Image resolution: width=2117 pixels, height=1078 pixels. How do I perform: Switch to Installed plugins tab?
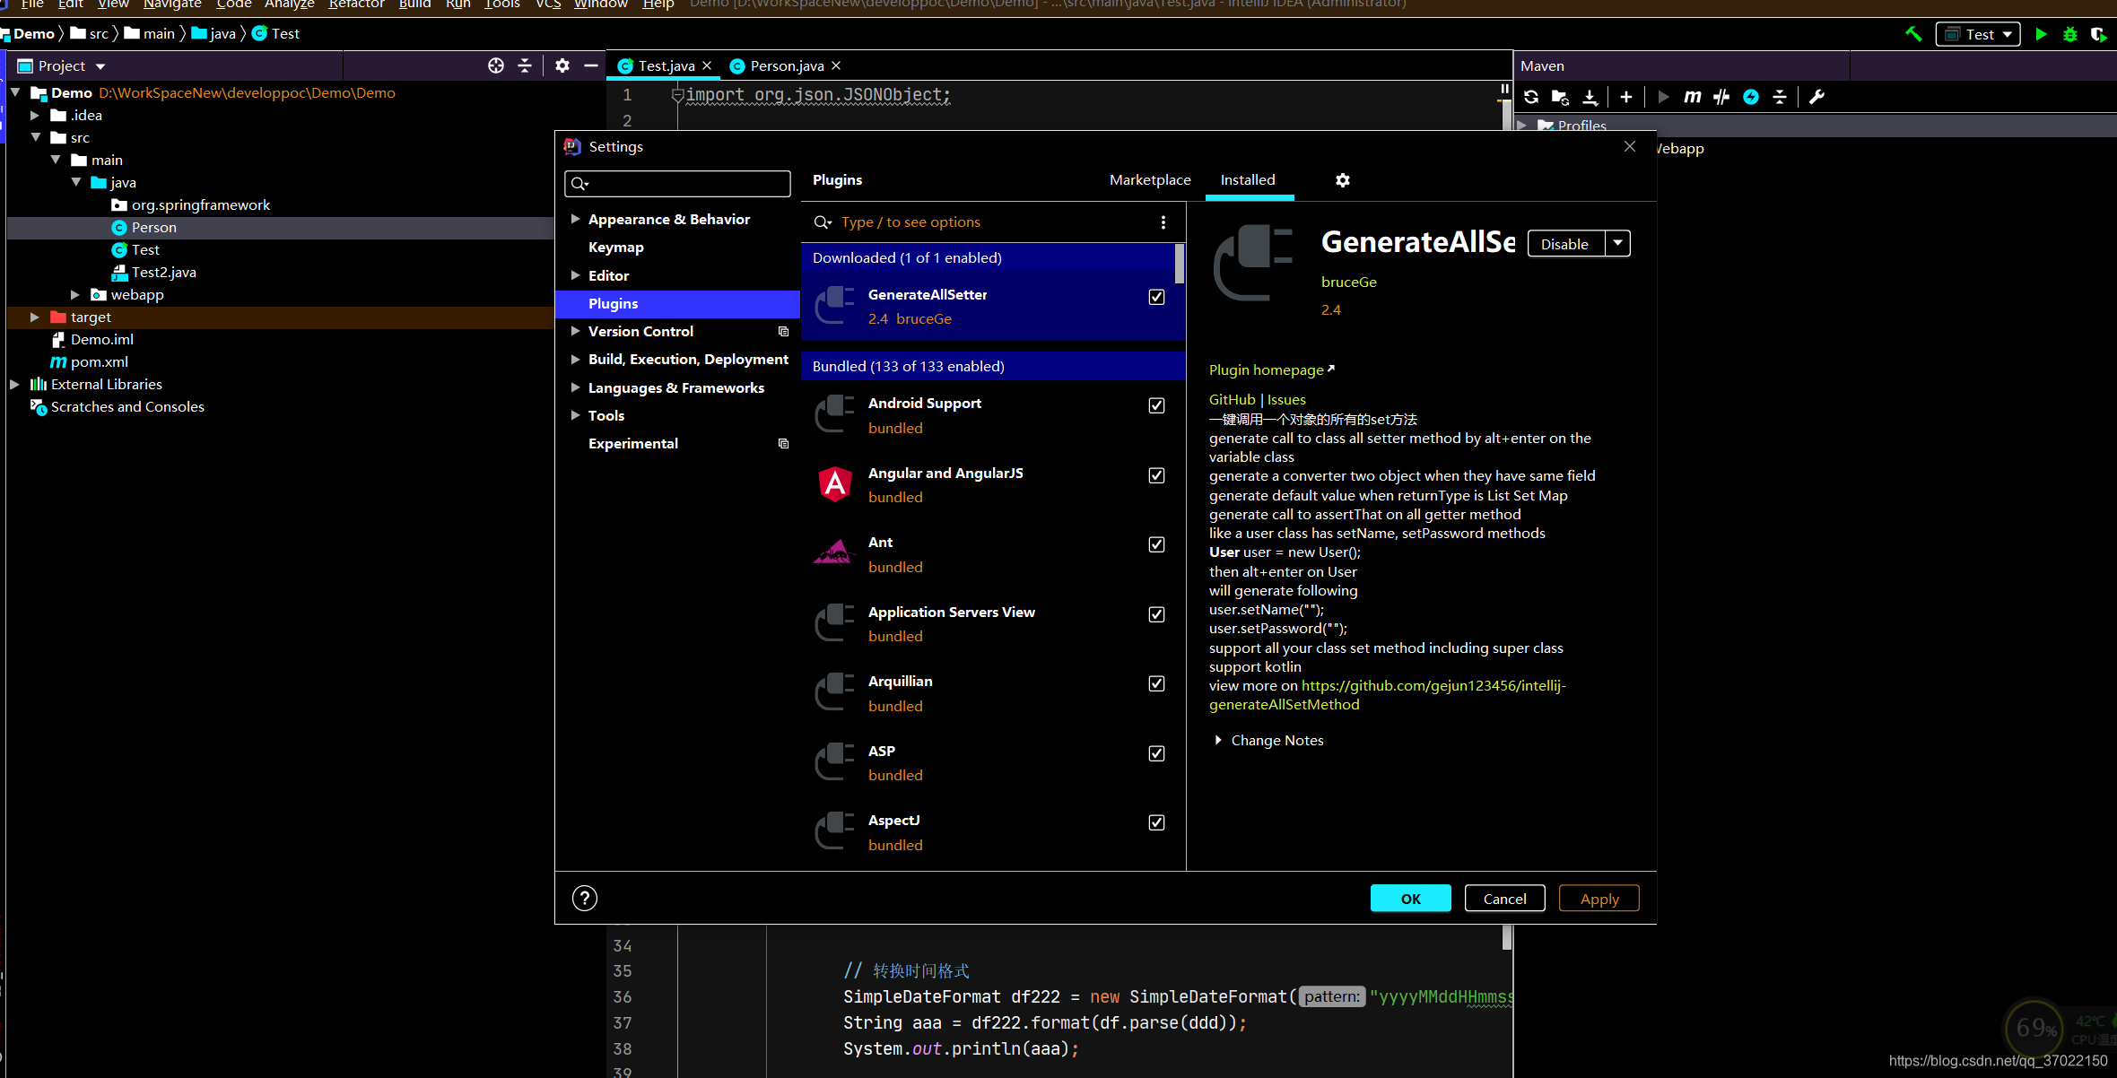(x=1248, y=179)
